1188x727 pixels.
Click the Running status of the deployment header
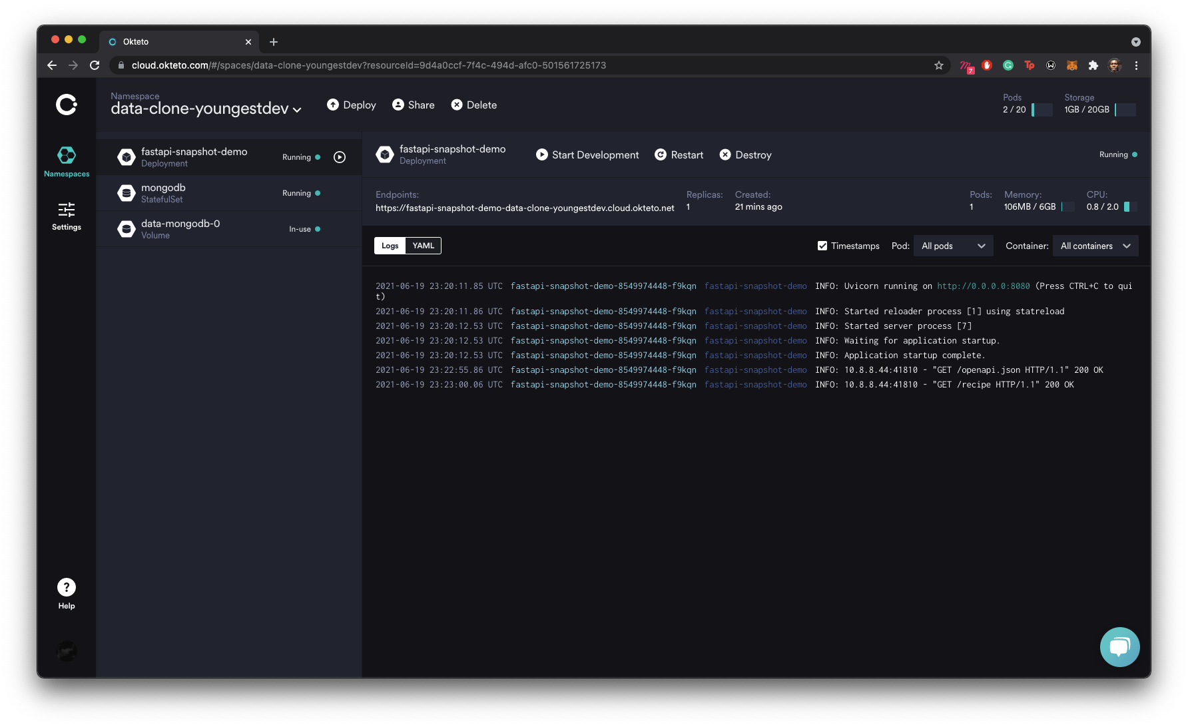[x=1118, y=154]
